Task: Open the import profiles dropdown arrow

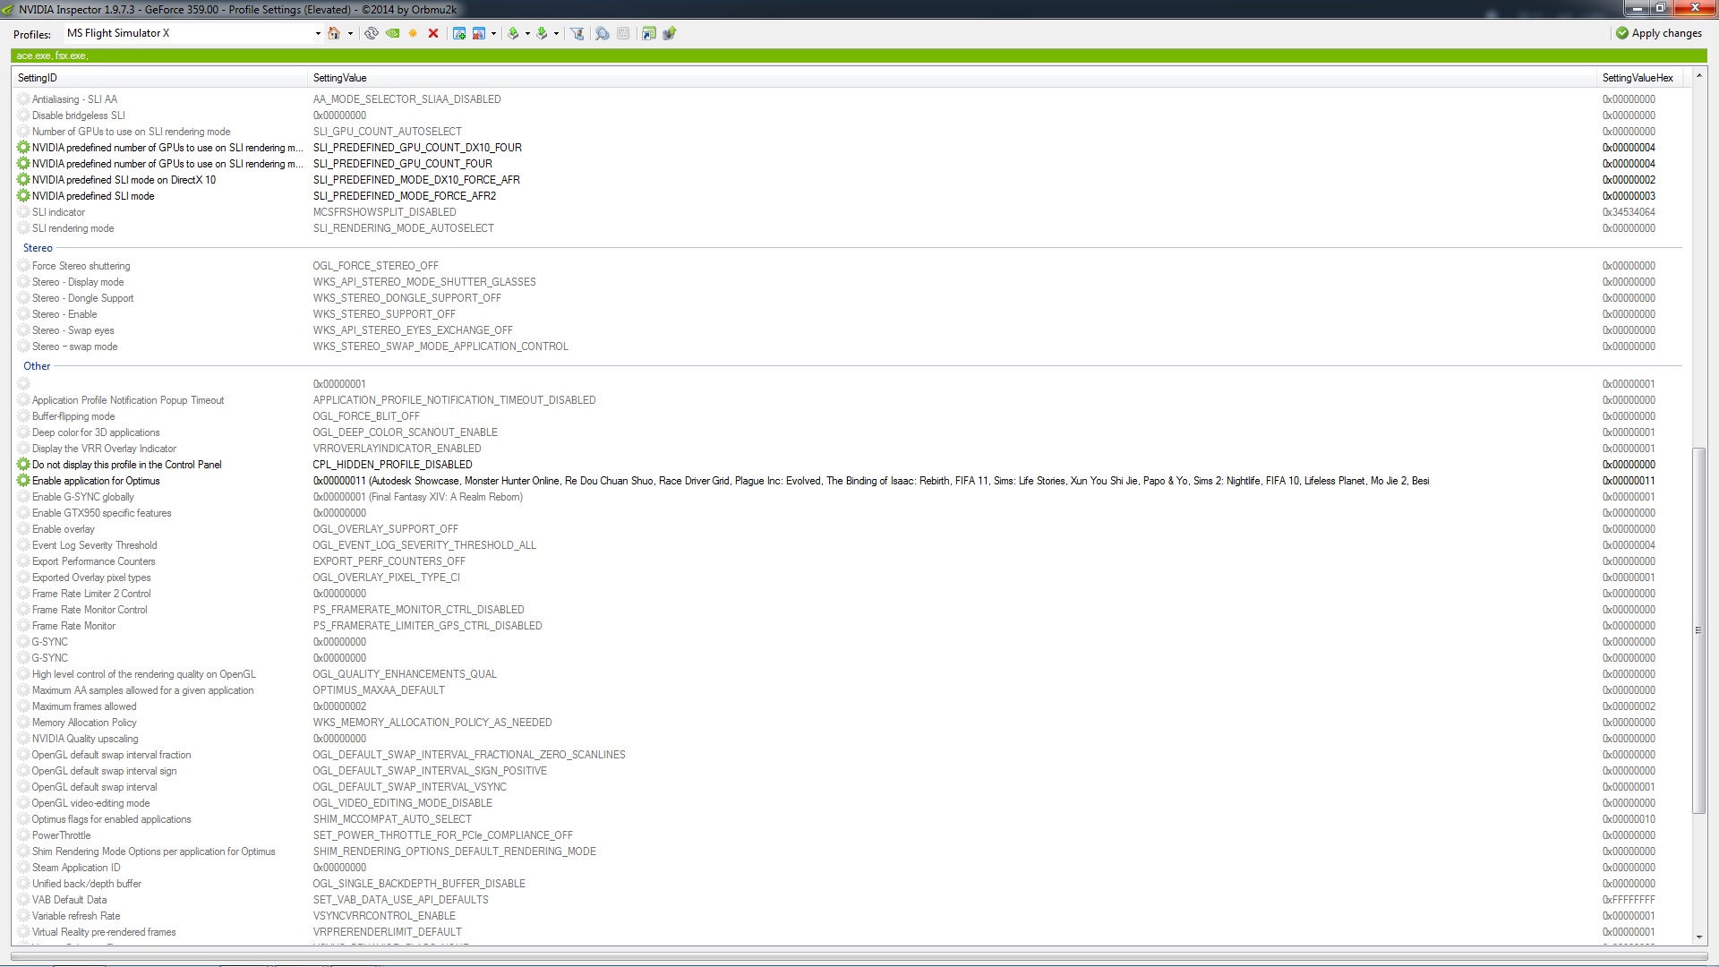Action: (x=556, y=34)
